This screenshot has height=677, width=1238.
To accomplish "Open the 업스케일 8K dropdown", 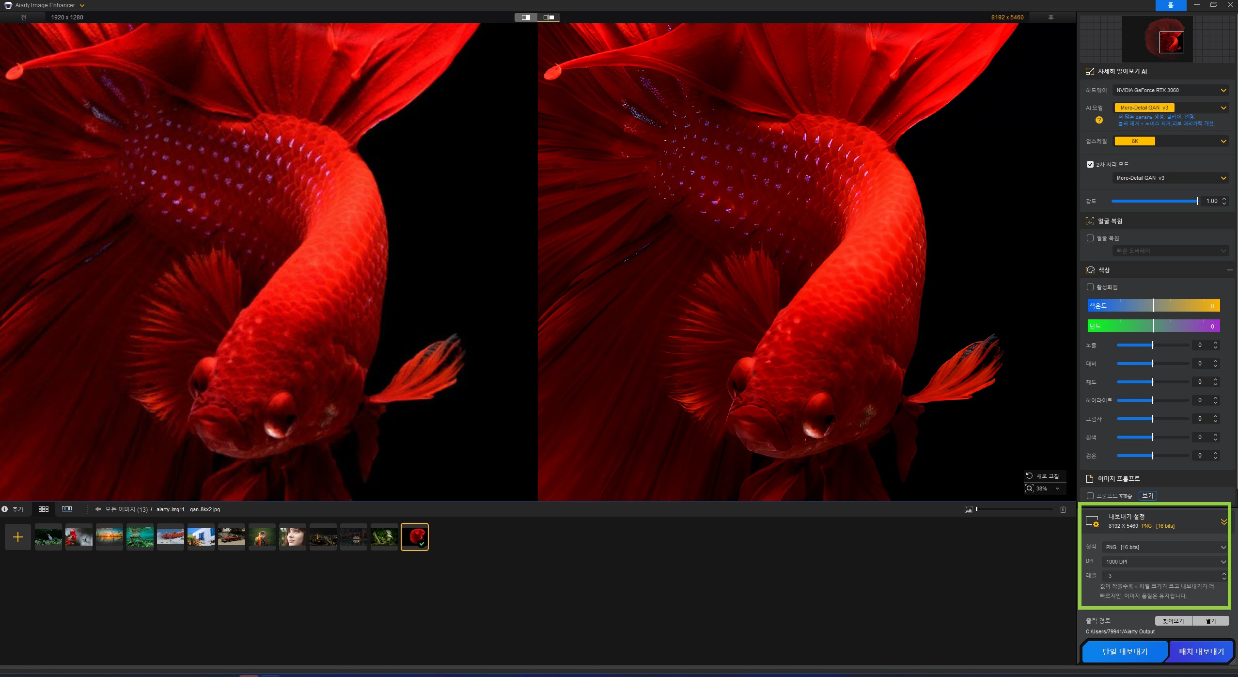I will pos(1171,141).
